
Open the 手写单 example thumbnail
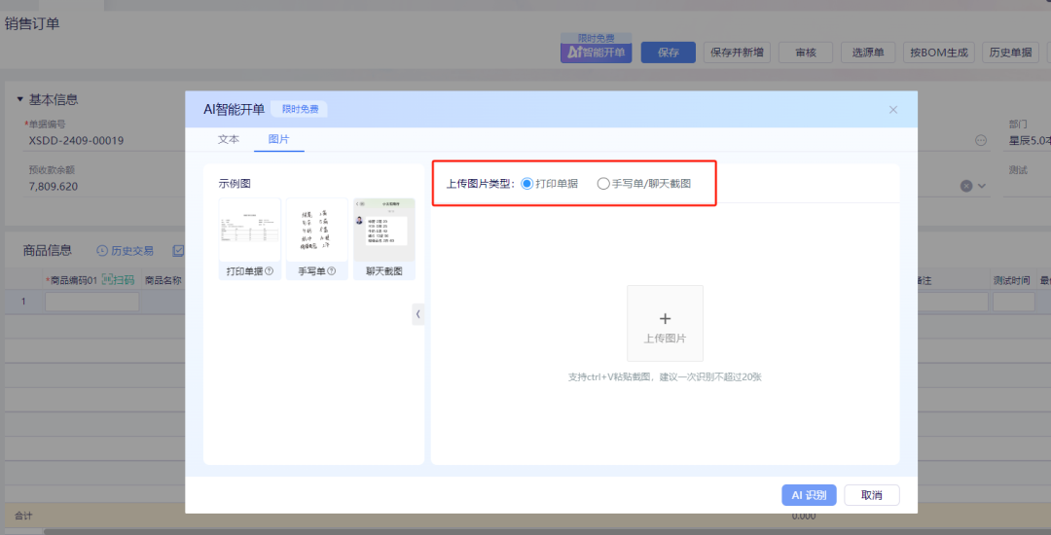(316, 230)
